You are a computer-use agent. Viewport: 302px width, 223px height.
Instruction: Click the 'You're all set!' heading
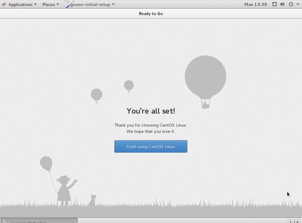click(x=151, y=111)
